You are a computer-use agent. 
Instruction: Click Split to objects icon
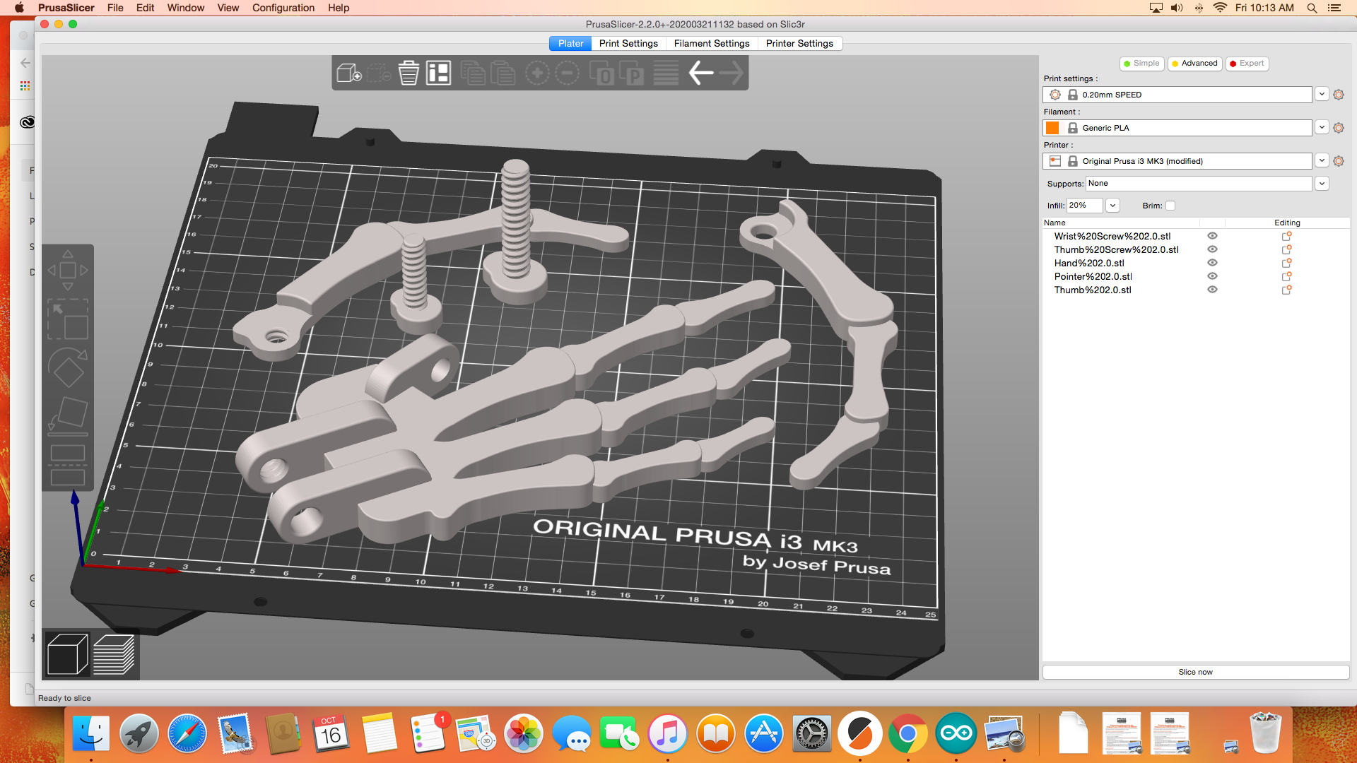602,73
